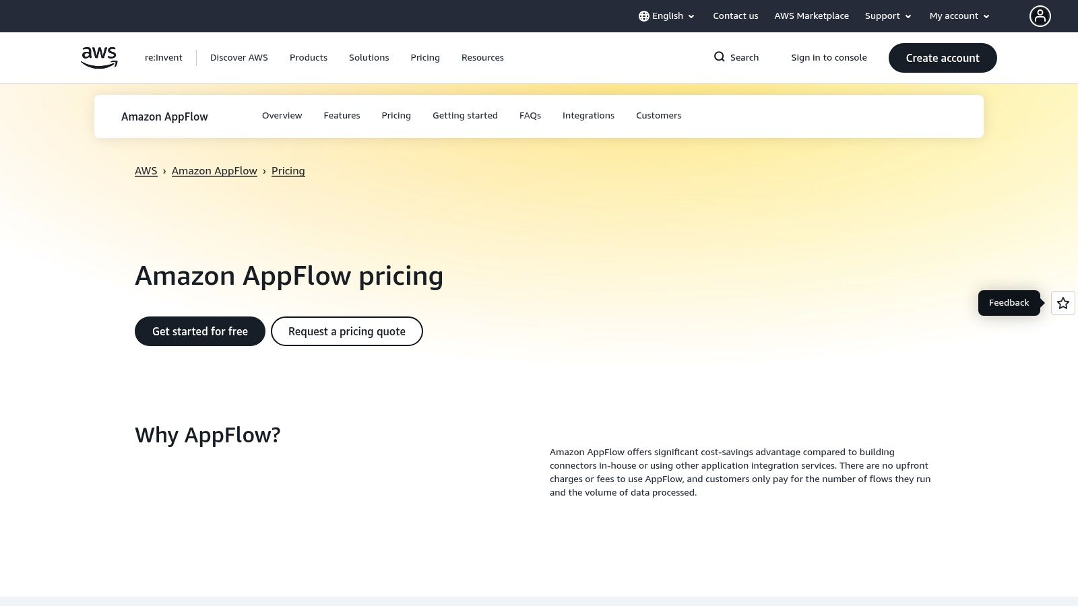Click the account profile icon top right

[1040, 15]
